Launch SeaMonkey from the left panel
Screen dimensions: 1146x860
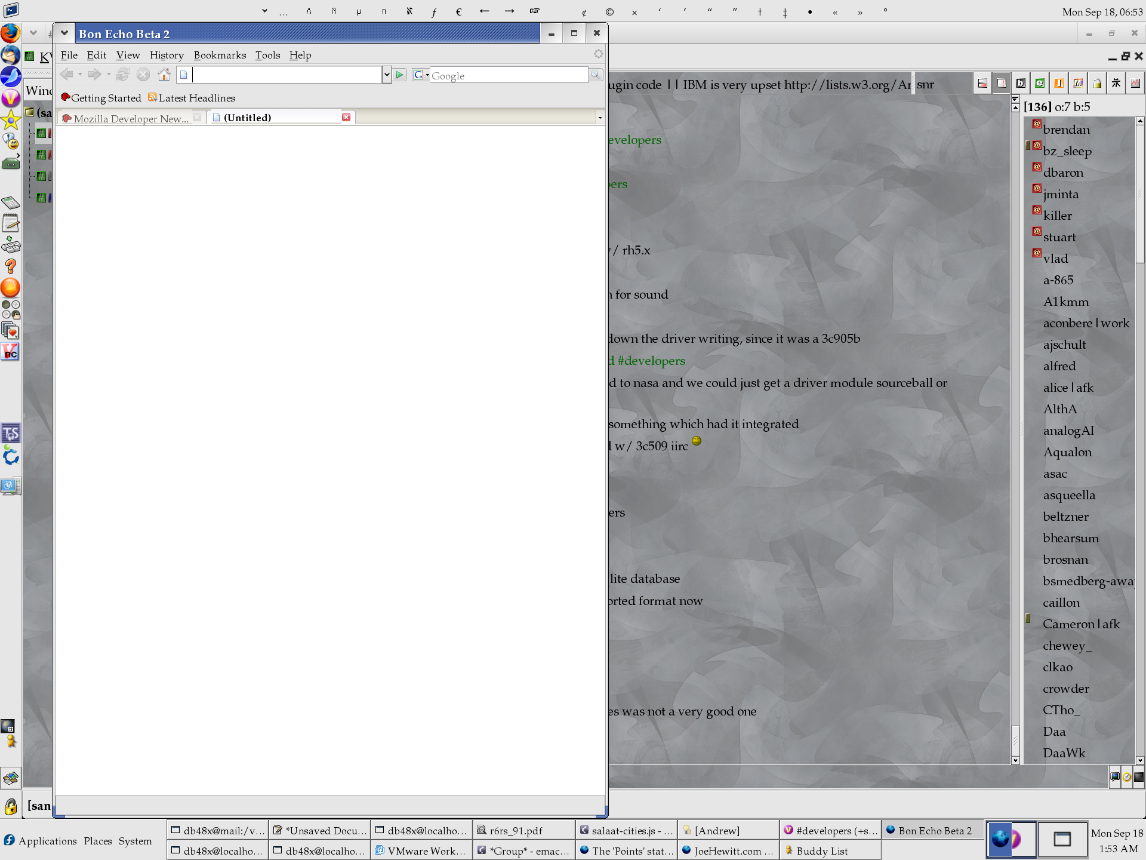(x=10, y=76)
